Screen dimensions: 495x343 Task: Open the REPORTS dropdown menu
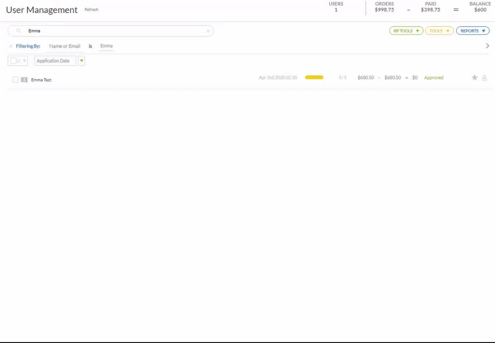point(473,31)
